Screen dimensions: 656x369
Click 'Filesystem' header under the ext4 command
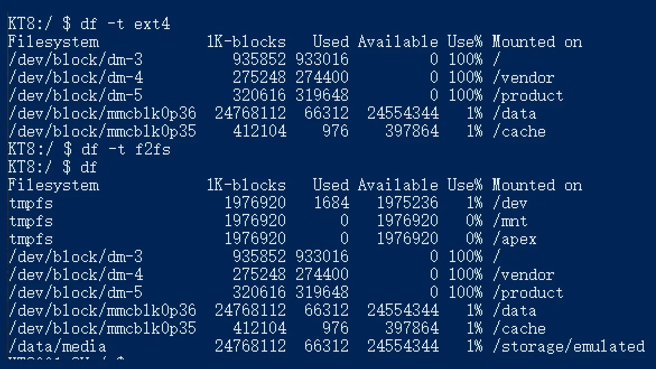coord(53,42)
